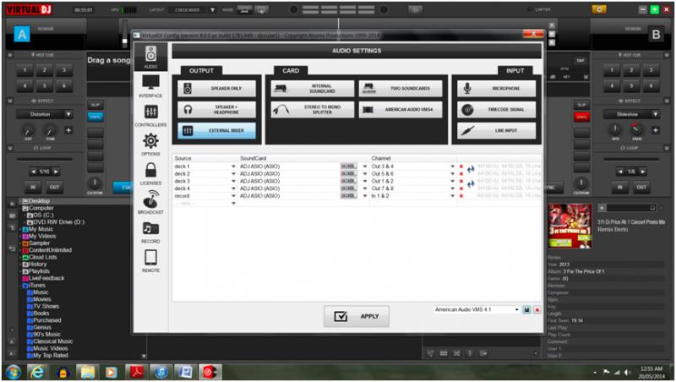Open the Remote settings section
676x382 pixels.
[x=150, y=260]
